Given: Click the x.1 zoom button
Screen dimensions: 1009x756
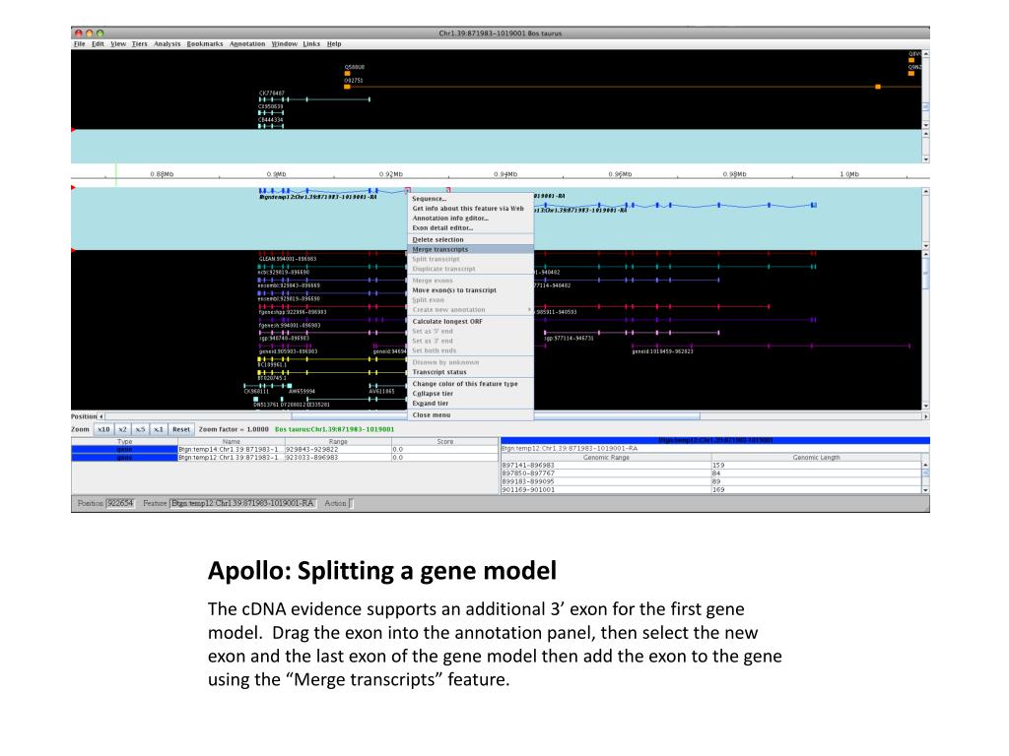Looking at the screenshot, I should (x=159, y=429).
